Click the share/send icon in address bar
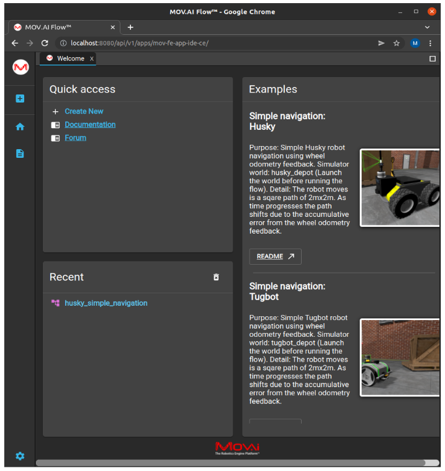The height and width of the screenshot is (471, 445). [382, 43]
